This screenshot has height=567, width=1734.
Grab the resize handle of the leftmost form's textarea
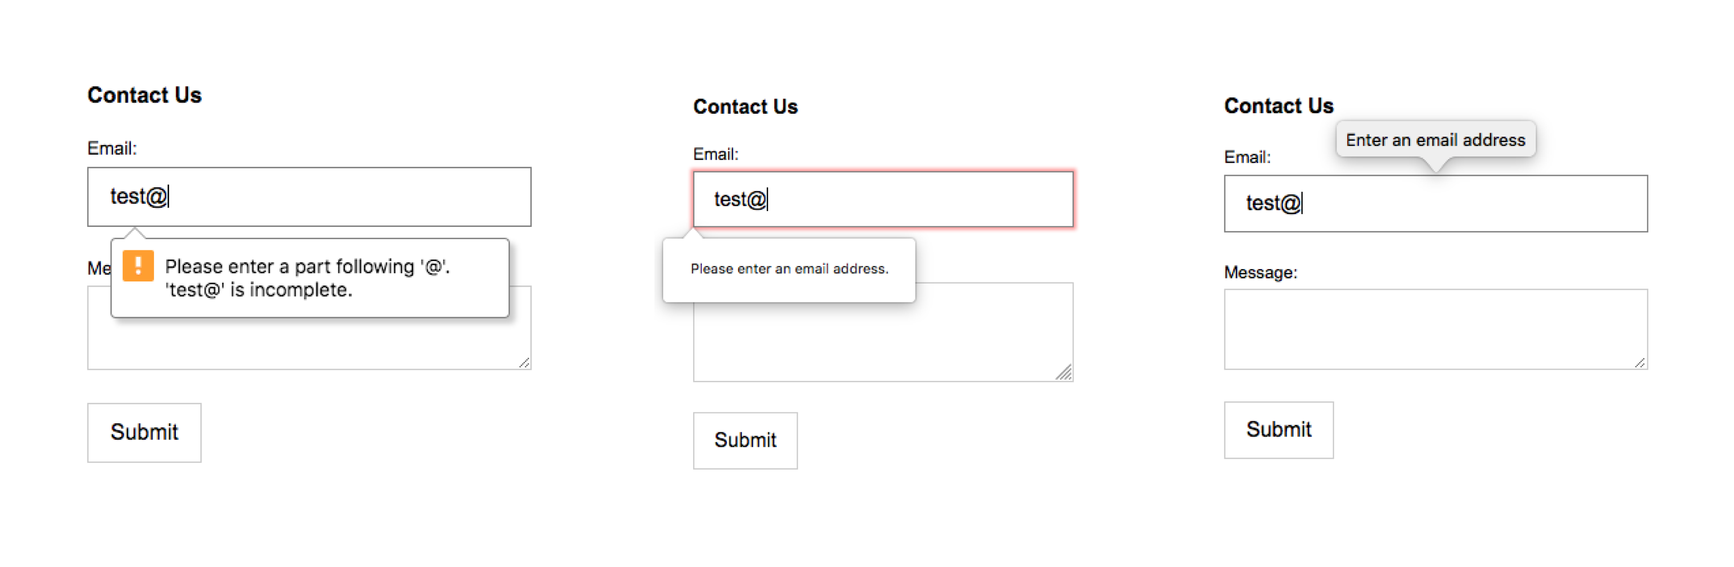(x=524, y=363)
